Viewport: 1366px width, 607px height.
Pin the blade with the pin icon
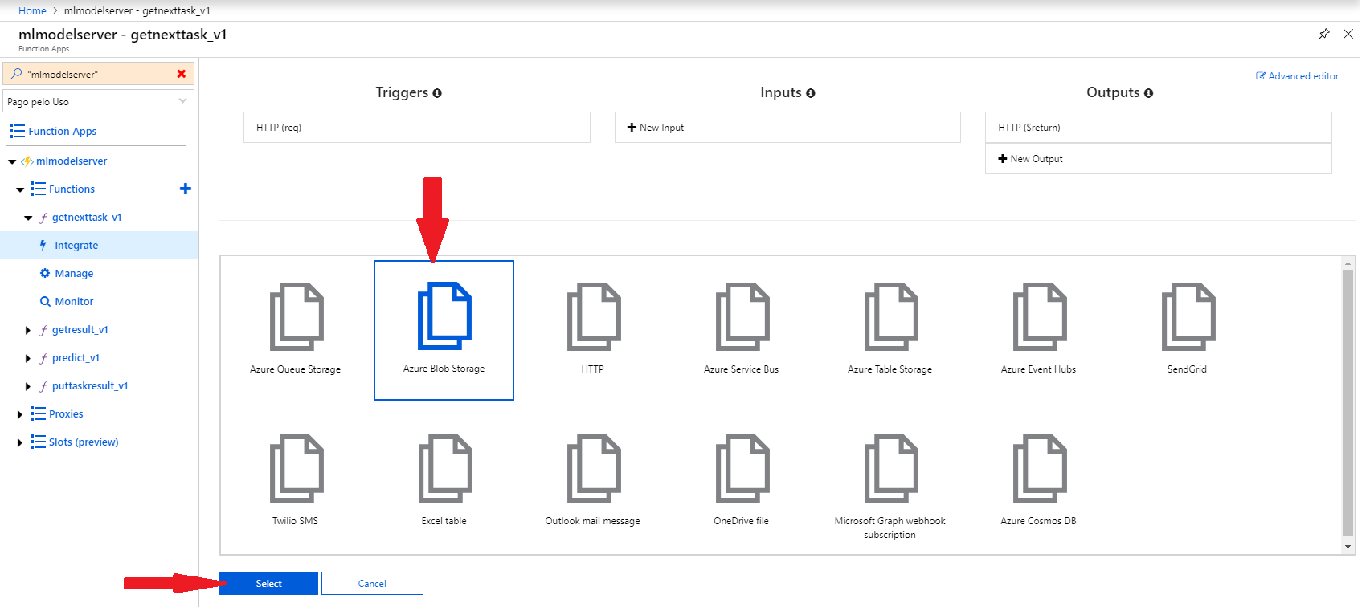pyautogui.click(x=1323, y=34)
